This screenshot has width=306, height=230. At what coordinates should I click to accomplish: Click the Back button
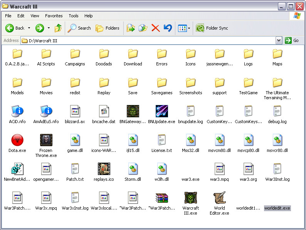click(15, 28)
